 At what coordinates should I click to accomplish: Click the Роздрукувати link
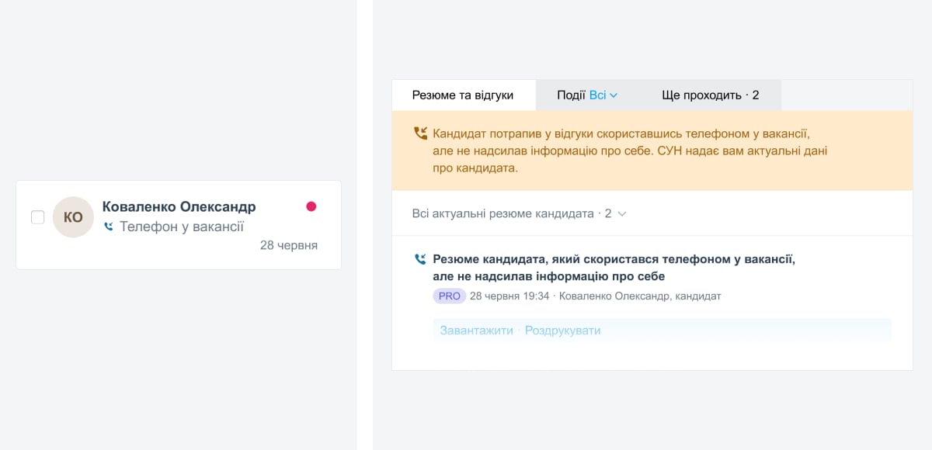(562, 330)
